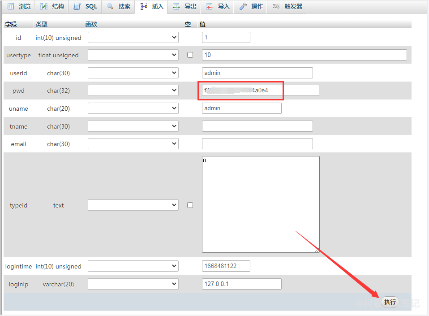Open the function dropdown for id
The width and height of the screenshot is (429, 316).
click(x=133, y=38)
